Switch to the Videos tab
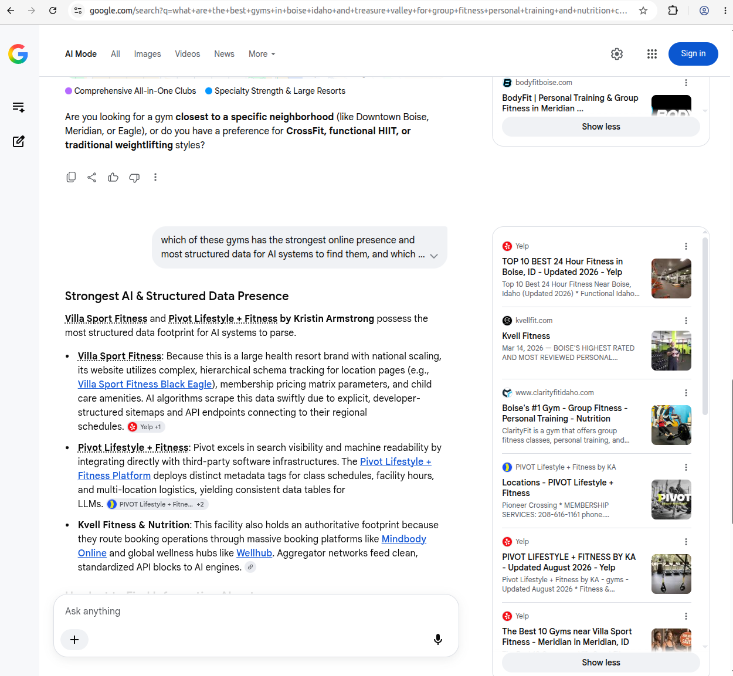Image resolution: width=733 pixels, height=676 pixels. [x=188, y=54]
